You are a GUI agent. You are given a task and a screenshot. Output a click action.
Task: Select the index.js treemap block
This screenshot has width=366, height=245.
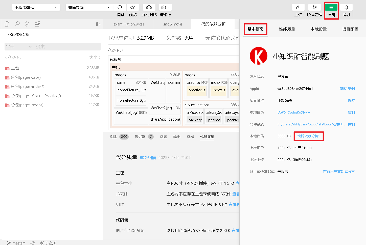(x=219, y=91)
